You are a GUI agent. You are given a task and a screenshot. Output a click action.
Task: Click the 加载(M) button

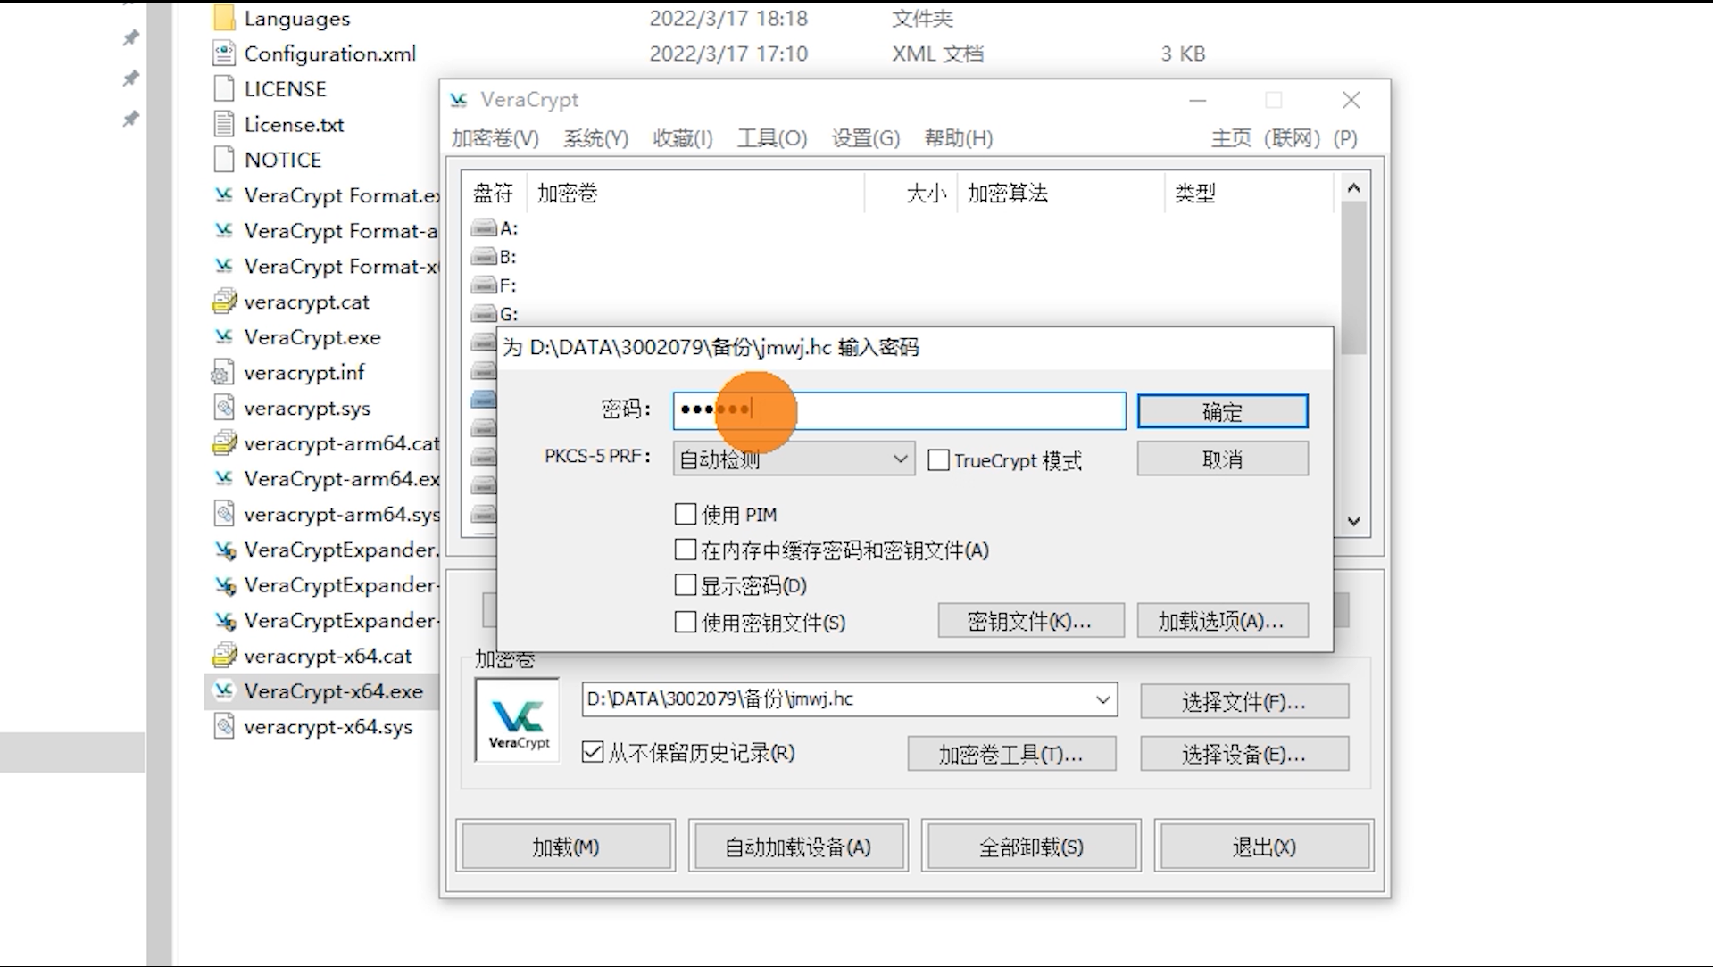pos(566,846)
